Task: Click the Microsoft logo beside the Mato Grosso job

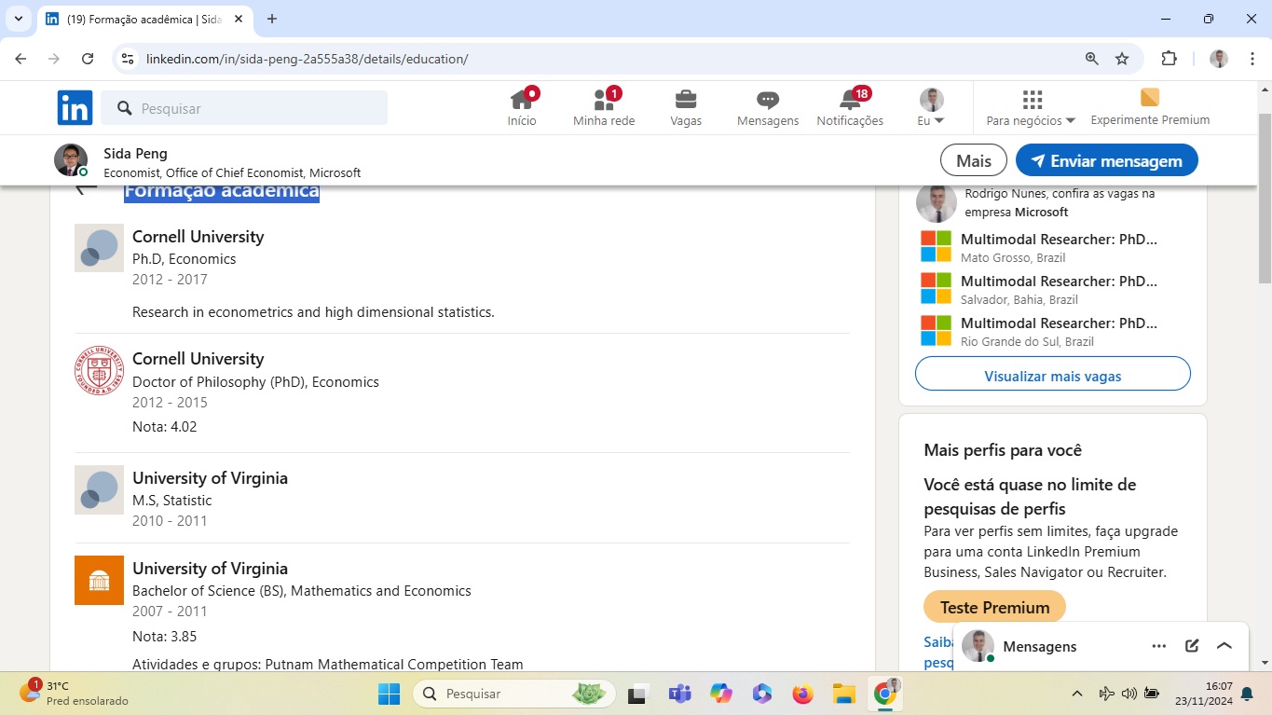Action: click(x=936, y=246)
